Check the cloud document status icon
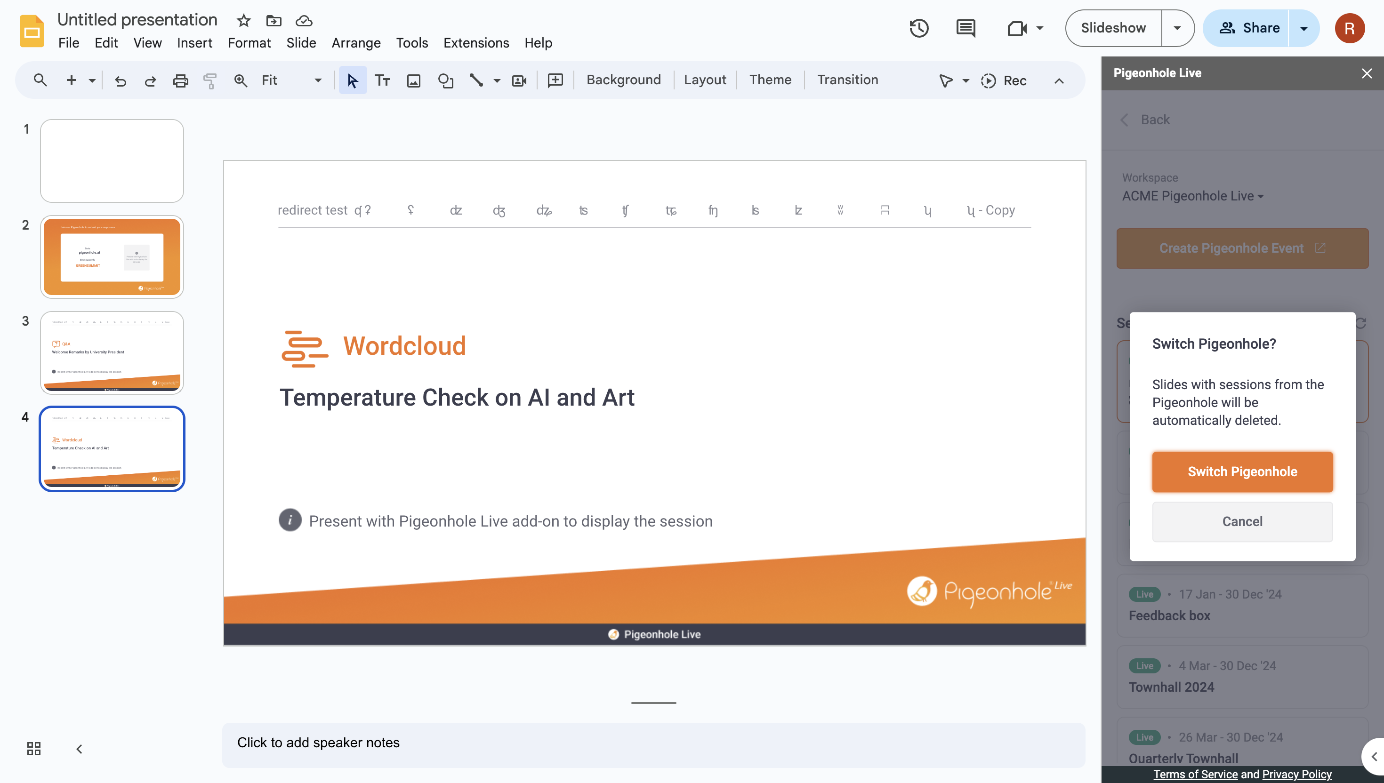Screen dimensions: 1384x783 304,20
